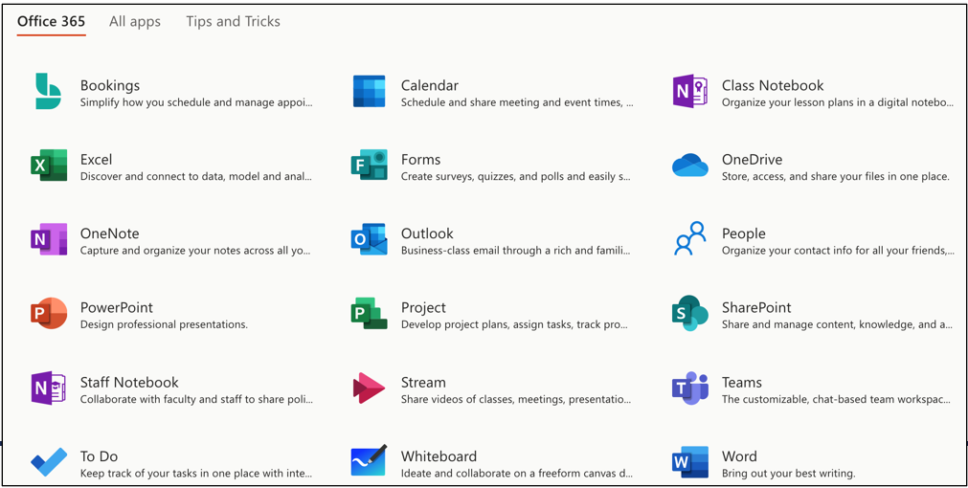Launch Teams from its icon
Viewport: 968px width, 488px height.
tap(690, 388)
